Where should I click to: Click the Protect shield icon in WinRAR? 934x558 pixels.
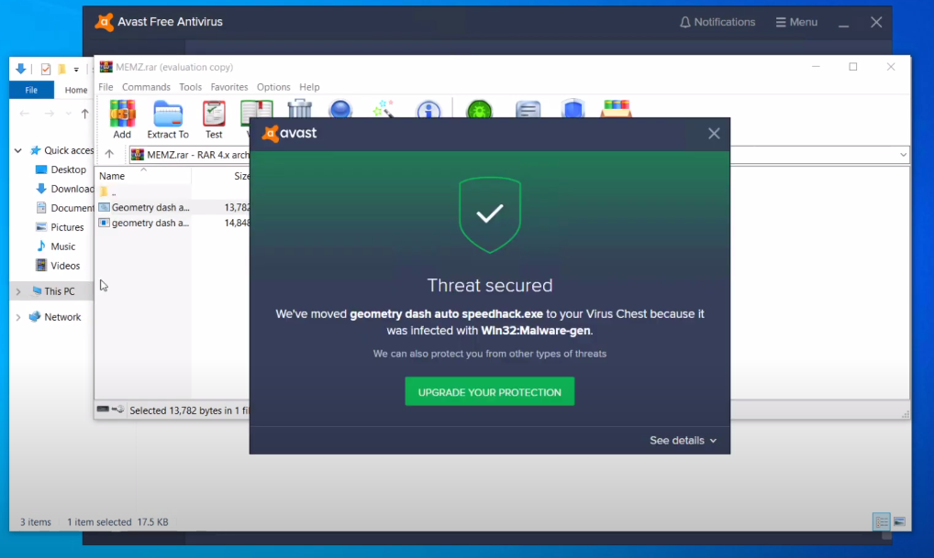pos(573,109)
